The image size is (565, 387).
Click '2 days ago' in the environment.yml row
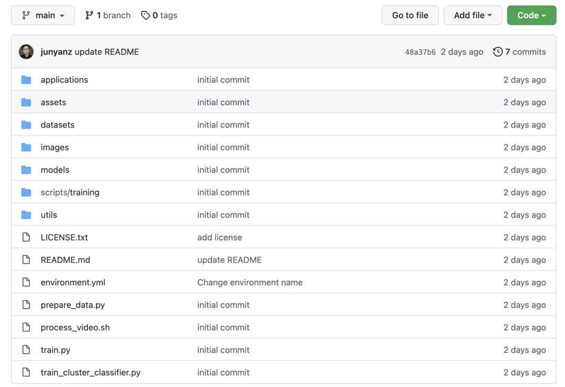(524, 282)
